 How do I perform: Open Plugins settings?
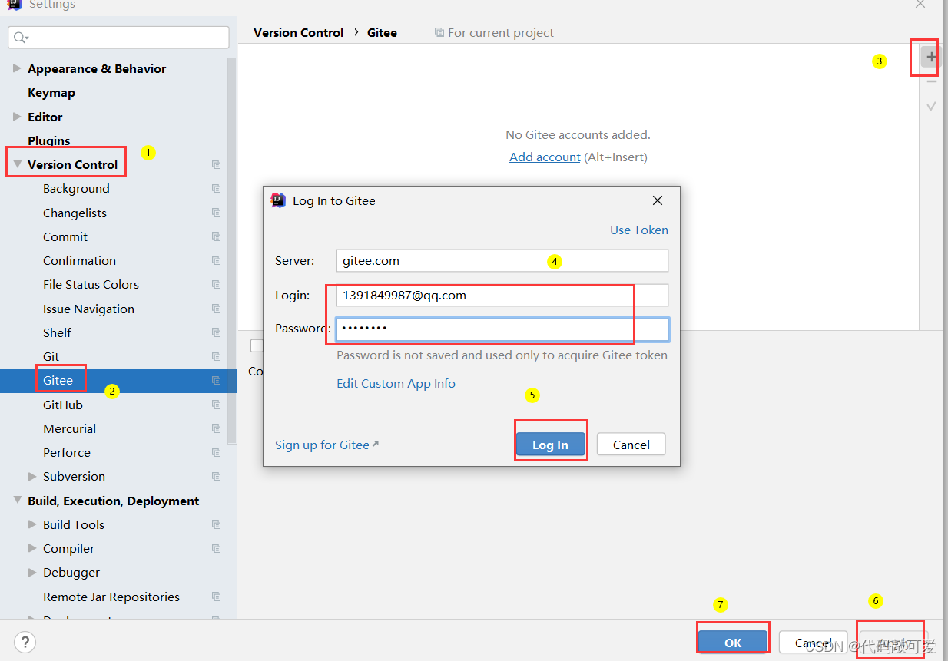tap(49, 140)
